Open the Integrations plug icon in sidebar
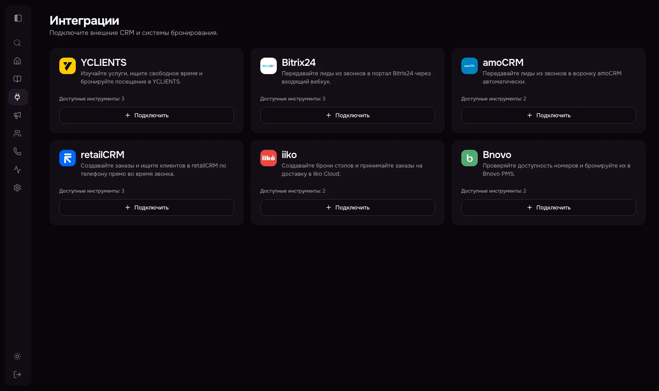The height and width of the screenshot is (391, 659). pyautogui.click(x=18, y=97)
